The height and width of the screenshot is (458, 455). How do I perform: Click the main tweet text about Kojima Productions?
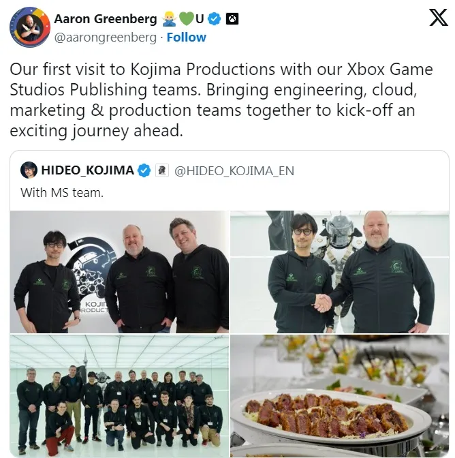coord(221,100)
